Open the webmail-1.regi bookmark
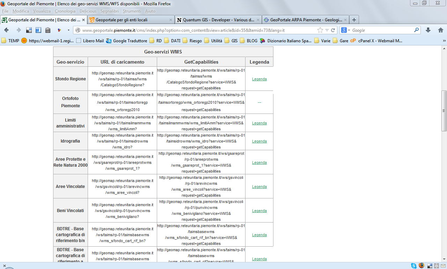 (x=48, y=41)
